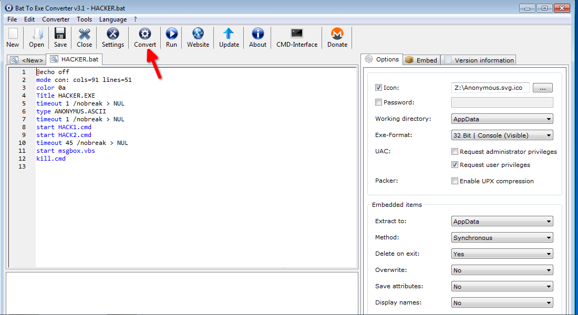Click code line '@echo off'
The image size is (578, 315).
point(53,72)
